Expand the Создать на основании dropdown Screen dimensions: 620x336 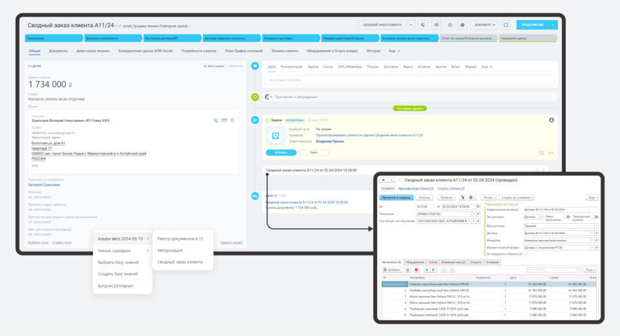click(x=517, y=197)
